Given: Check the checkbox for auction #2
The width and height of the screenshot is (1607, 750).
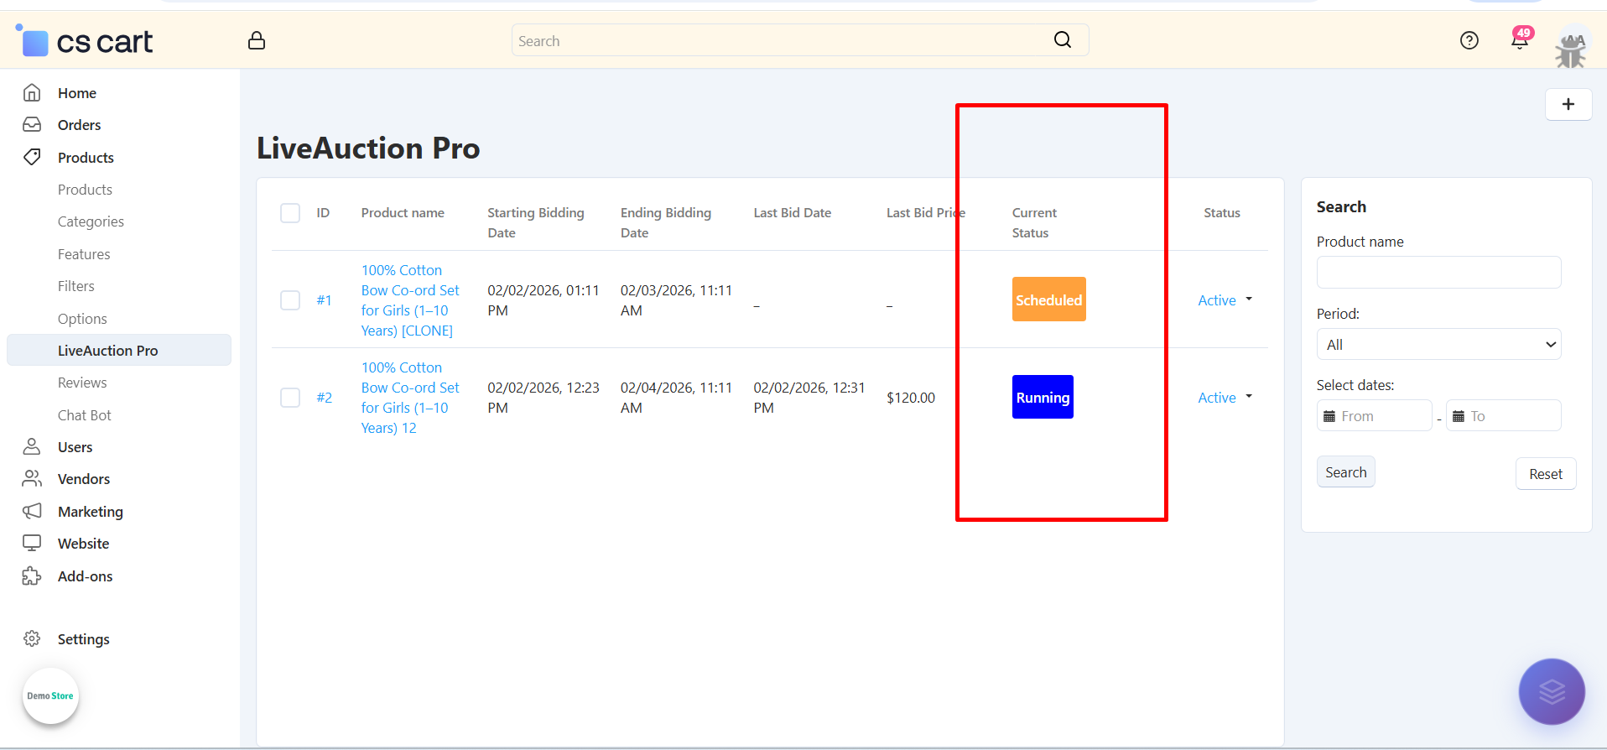Looking at the screenshot, I should [x=290, y=398].
